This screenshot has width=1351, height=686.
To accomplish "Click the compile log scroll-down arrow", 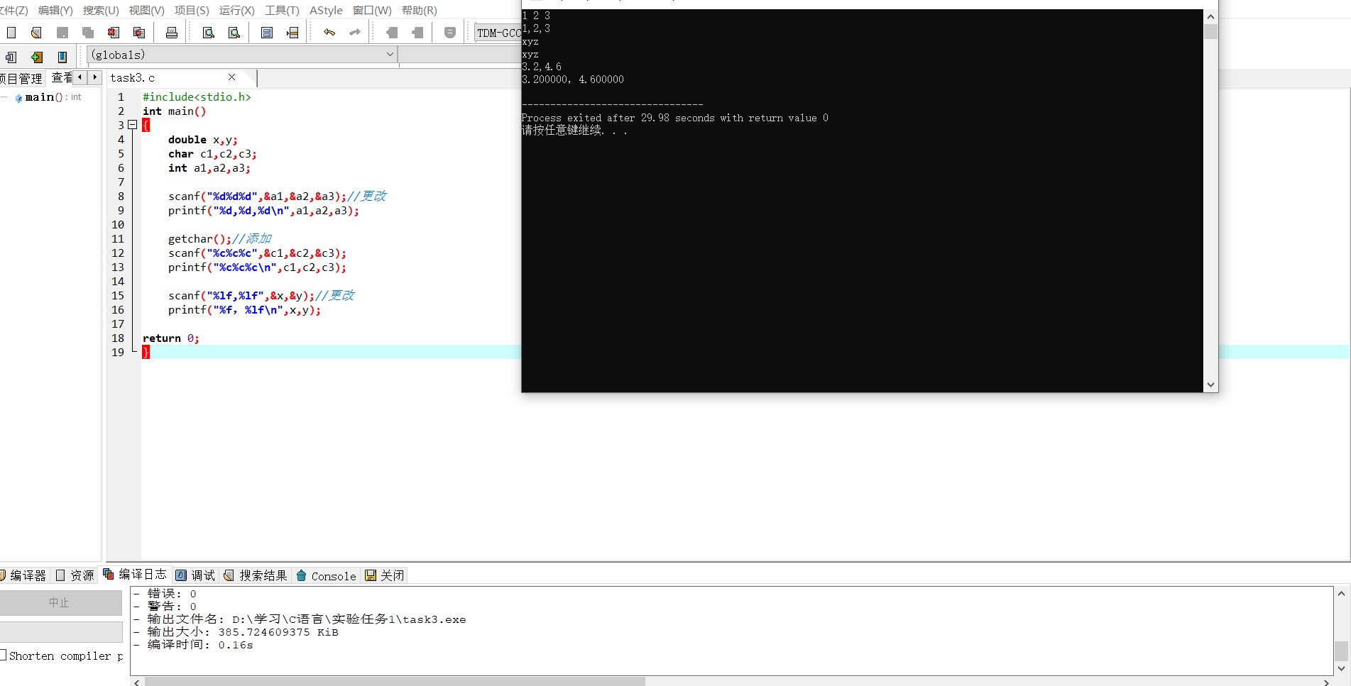I will [x=1341, y=668].
